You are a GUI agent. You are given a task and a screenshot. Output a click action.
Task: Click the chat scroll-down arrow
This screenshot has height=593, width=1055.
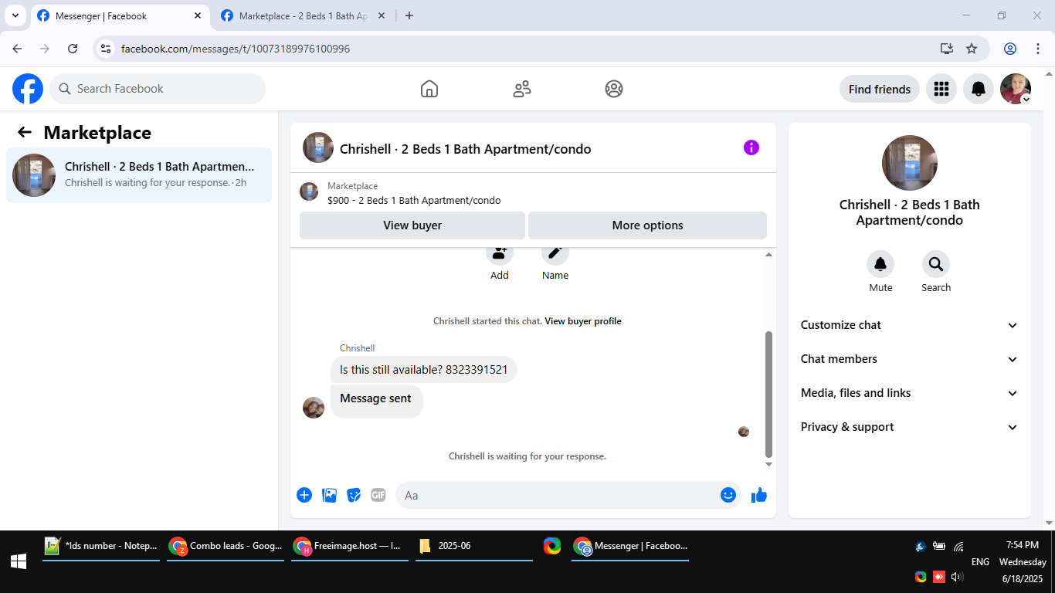pyautogui.click(x=768, y=464)
